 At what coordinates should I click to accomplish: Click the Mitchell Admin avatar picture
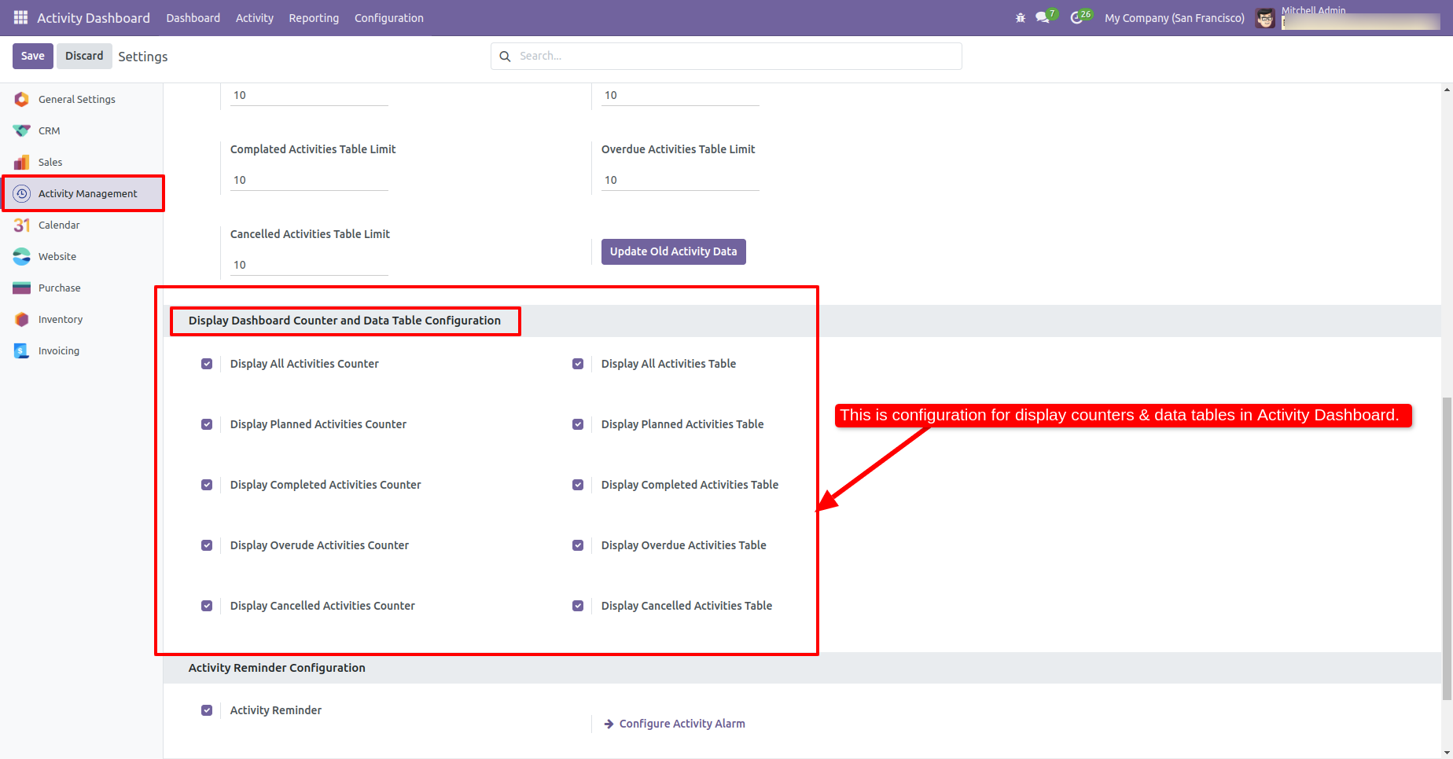[x=1265, y=18]
